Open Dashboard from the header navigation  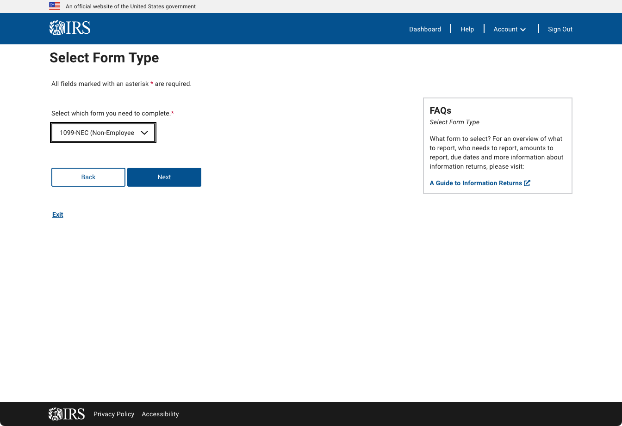coord(425,29)
